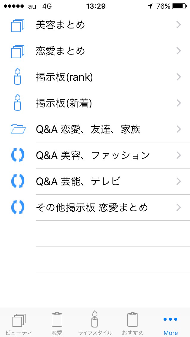
Task: Tap the candle icon next to 掲示板(新着)
Action: (18, 103)
